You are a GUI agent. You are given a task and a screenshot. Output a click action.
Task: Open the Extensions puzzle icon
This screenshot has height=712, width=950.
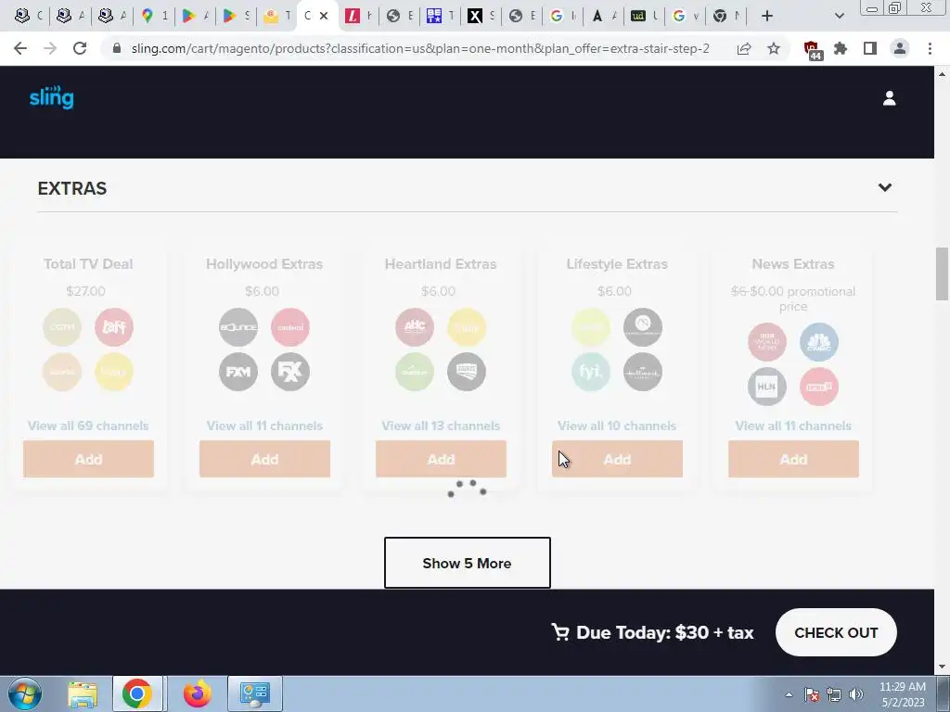pyautogui.click(x=841, y=48)
